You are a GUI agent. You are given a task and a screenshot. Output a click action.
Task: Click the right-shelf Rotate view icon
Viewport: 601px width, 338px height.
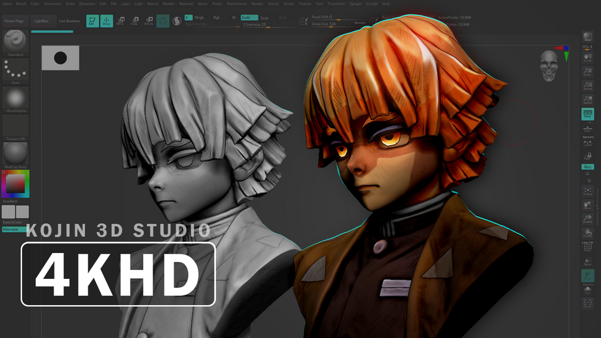pyautogui.click(x=588, y=233)
